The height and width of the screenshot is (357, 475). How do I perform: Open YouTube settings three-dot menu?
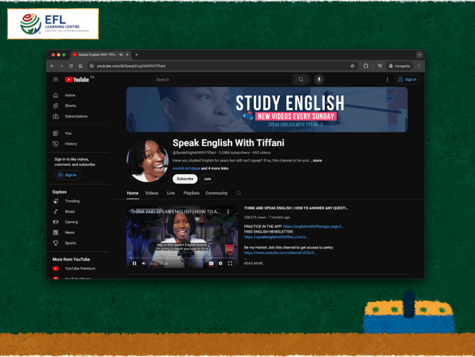(387, 79)
